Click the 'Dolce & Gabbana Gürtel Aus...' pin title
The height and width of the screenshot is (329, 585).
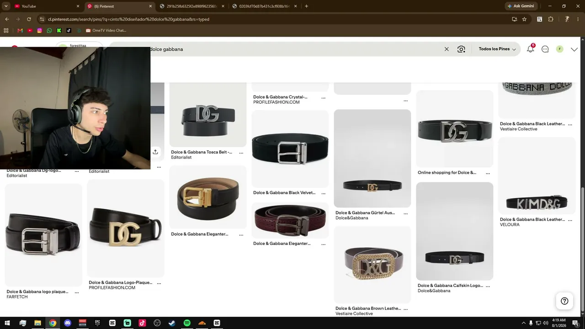365,213
